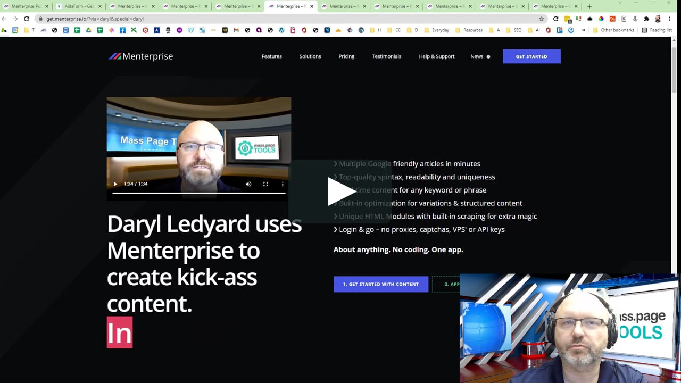Click the embedded video progress bar

[x=199, y=193]
